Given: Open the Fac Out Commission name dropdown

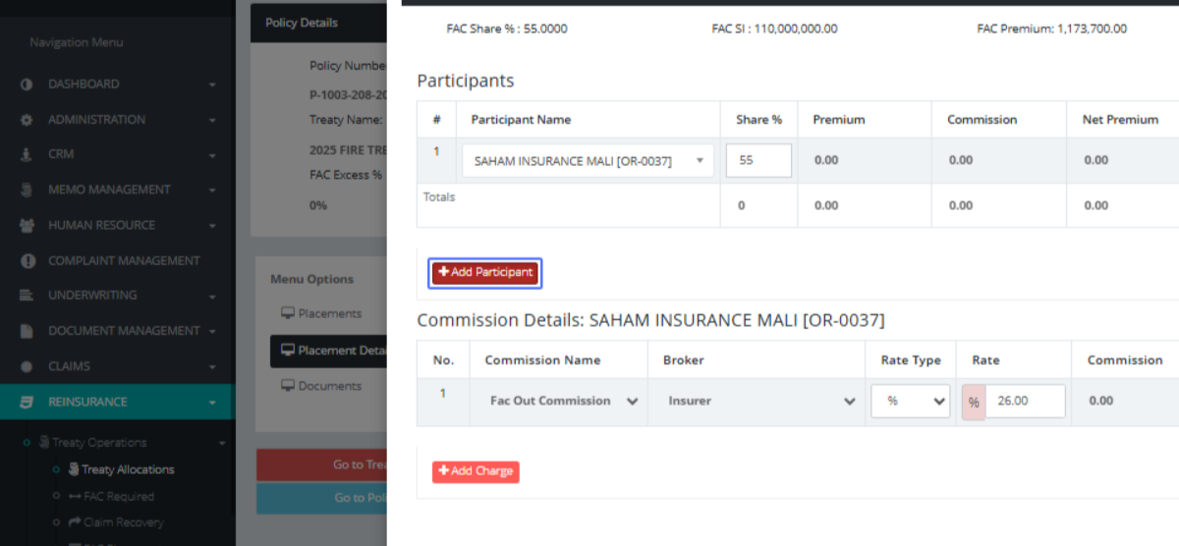Looking at the screenshot, I should coord(564,401).
